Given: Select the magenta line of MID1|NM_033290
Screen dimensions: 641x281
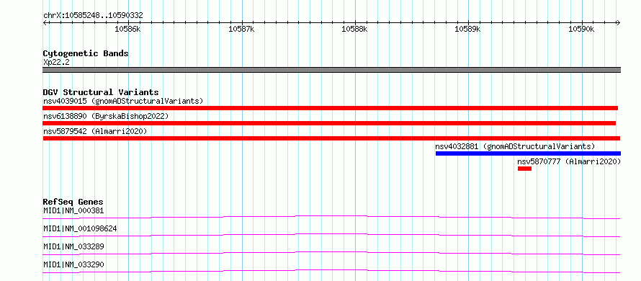Looking at the screenshot, I should (331, 271).
